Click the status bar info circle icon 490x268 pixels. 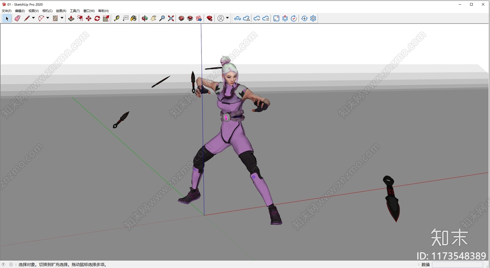(x=11, y=264)
